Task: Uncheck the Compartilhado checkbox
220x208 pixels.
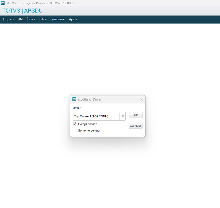Action: 75,124
